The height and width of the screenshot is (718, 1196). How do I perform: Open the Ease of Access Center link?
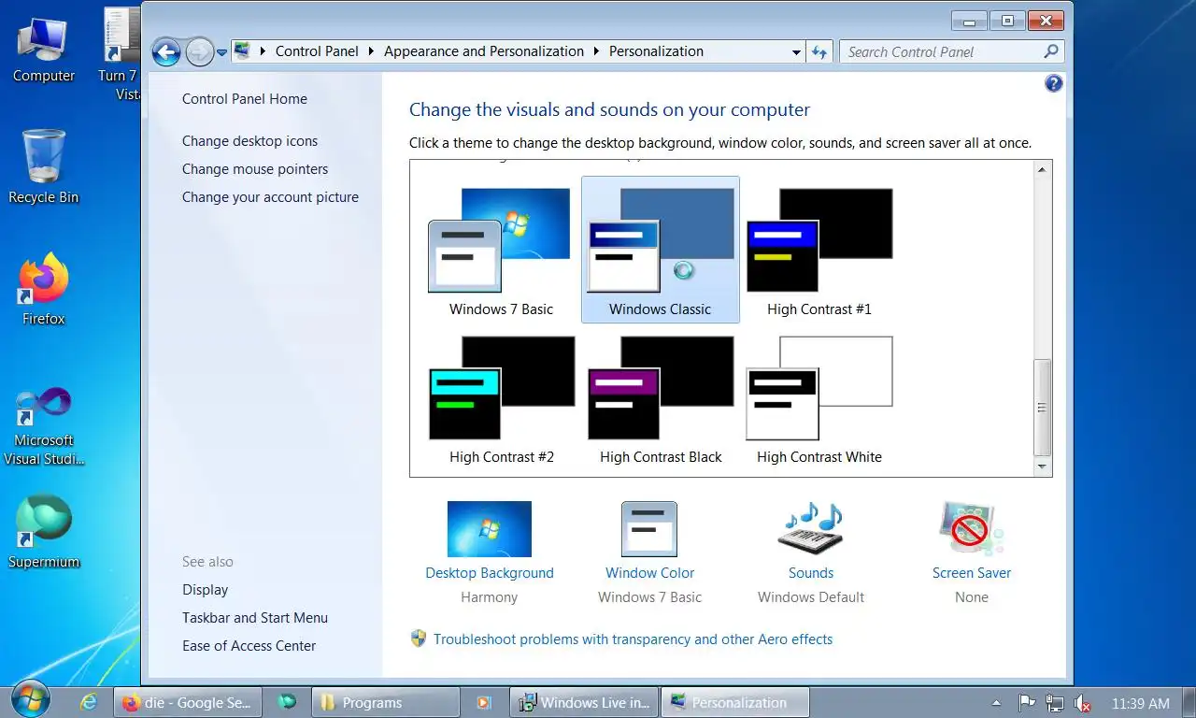click(x=249, y=646)
